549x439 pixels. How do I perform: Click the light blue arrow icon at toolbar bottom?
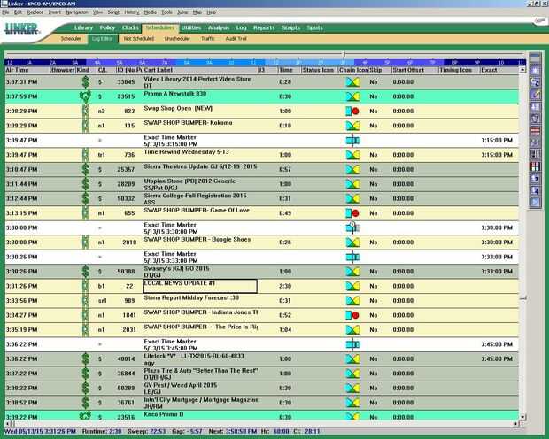(535, 203)
